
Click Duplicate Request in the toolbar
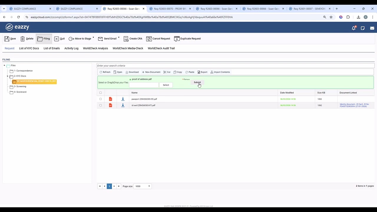pos(187,39)
